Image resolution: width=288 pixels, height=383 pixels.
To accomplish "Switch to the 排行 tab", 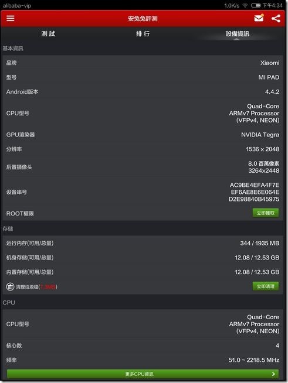I will coord(143,34).
